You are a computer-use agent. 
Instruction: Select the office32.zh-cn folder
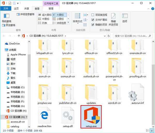point(114,47)
